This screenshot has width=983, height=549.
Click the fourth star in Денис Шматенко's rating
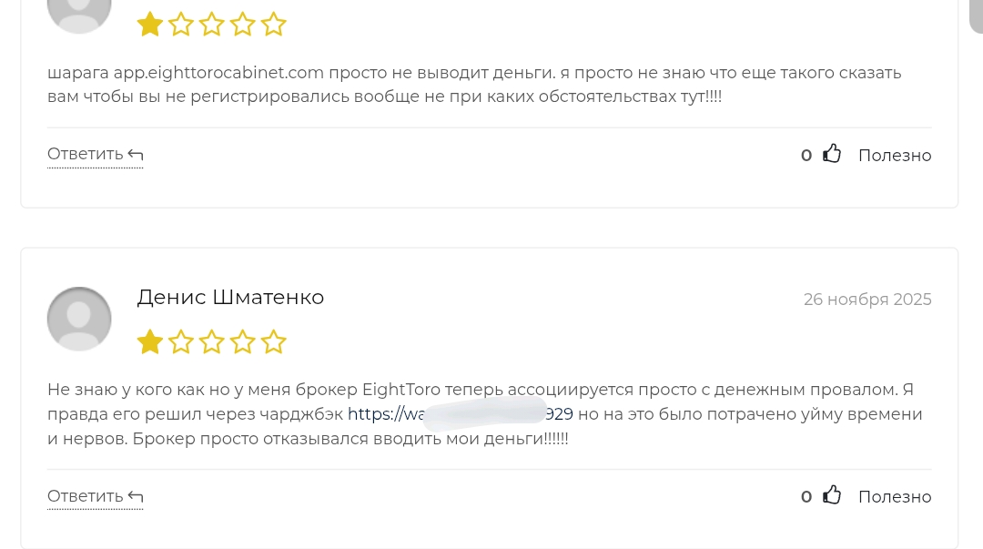(243, 342)
